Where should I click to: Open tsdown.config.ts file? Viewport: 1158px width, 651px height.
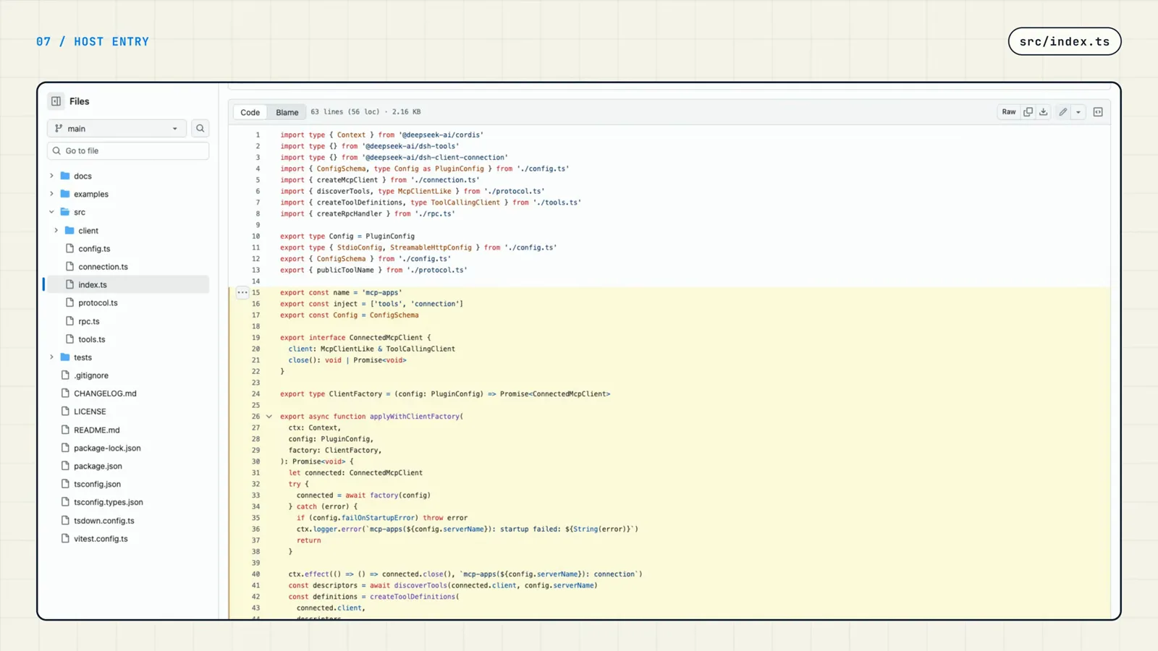[x=103, y=521]
